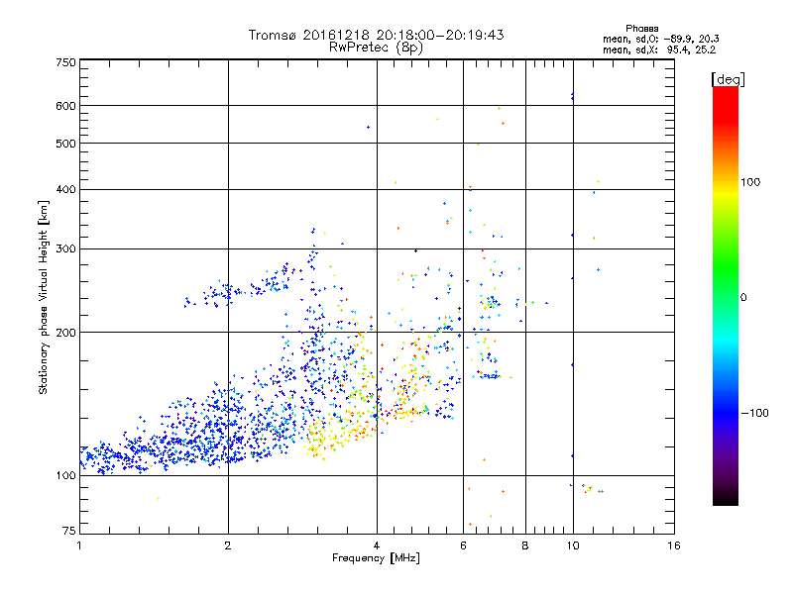Click the 'mean, sd,X: 95.4, 25.2' line

[659, 49]
